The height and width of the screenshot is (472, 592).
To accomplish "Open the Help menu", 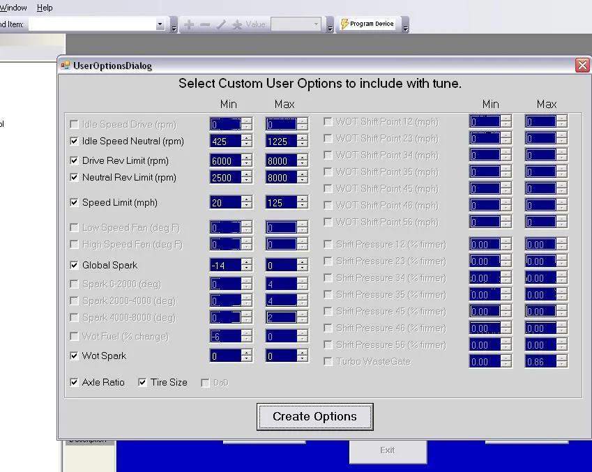I will [x=45, y=8].
